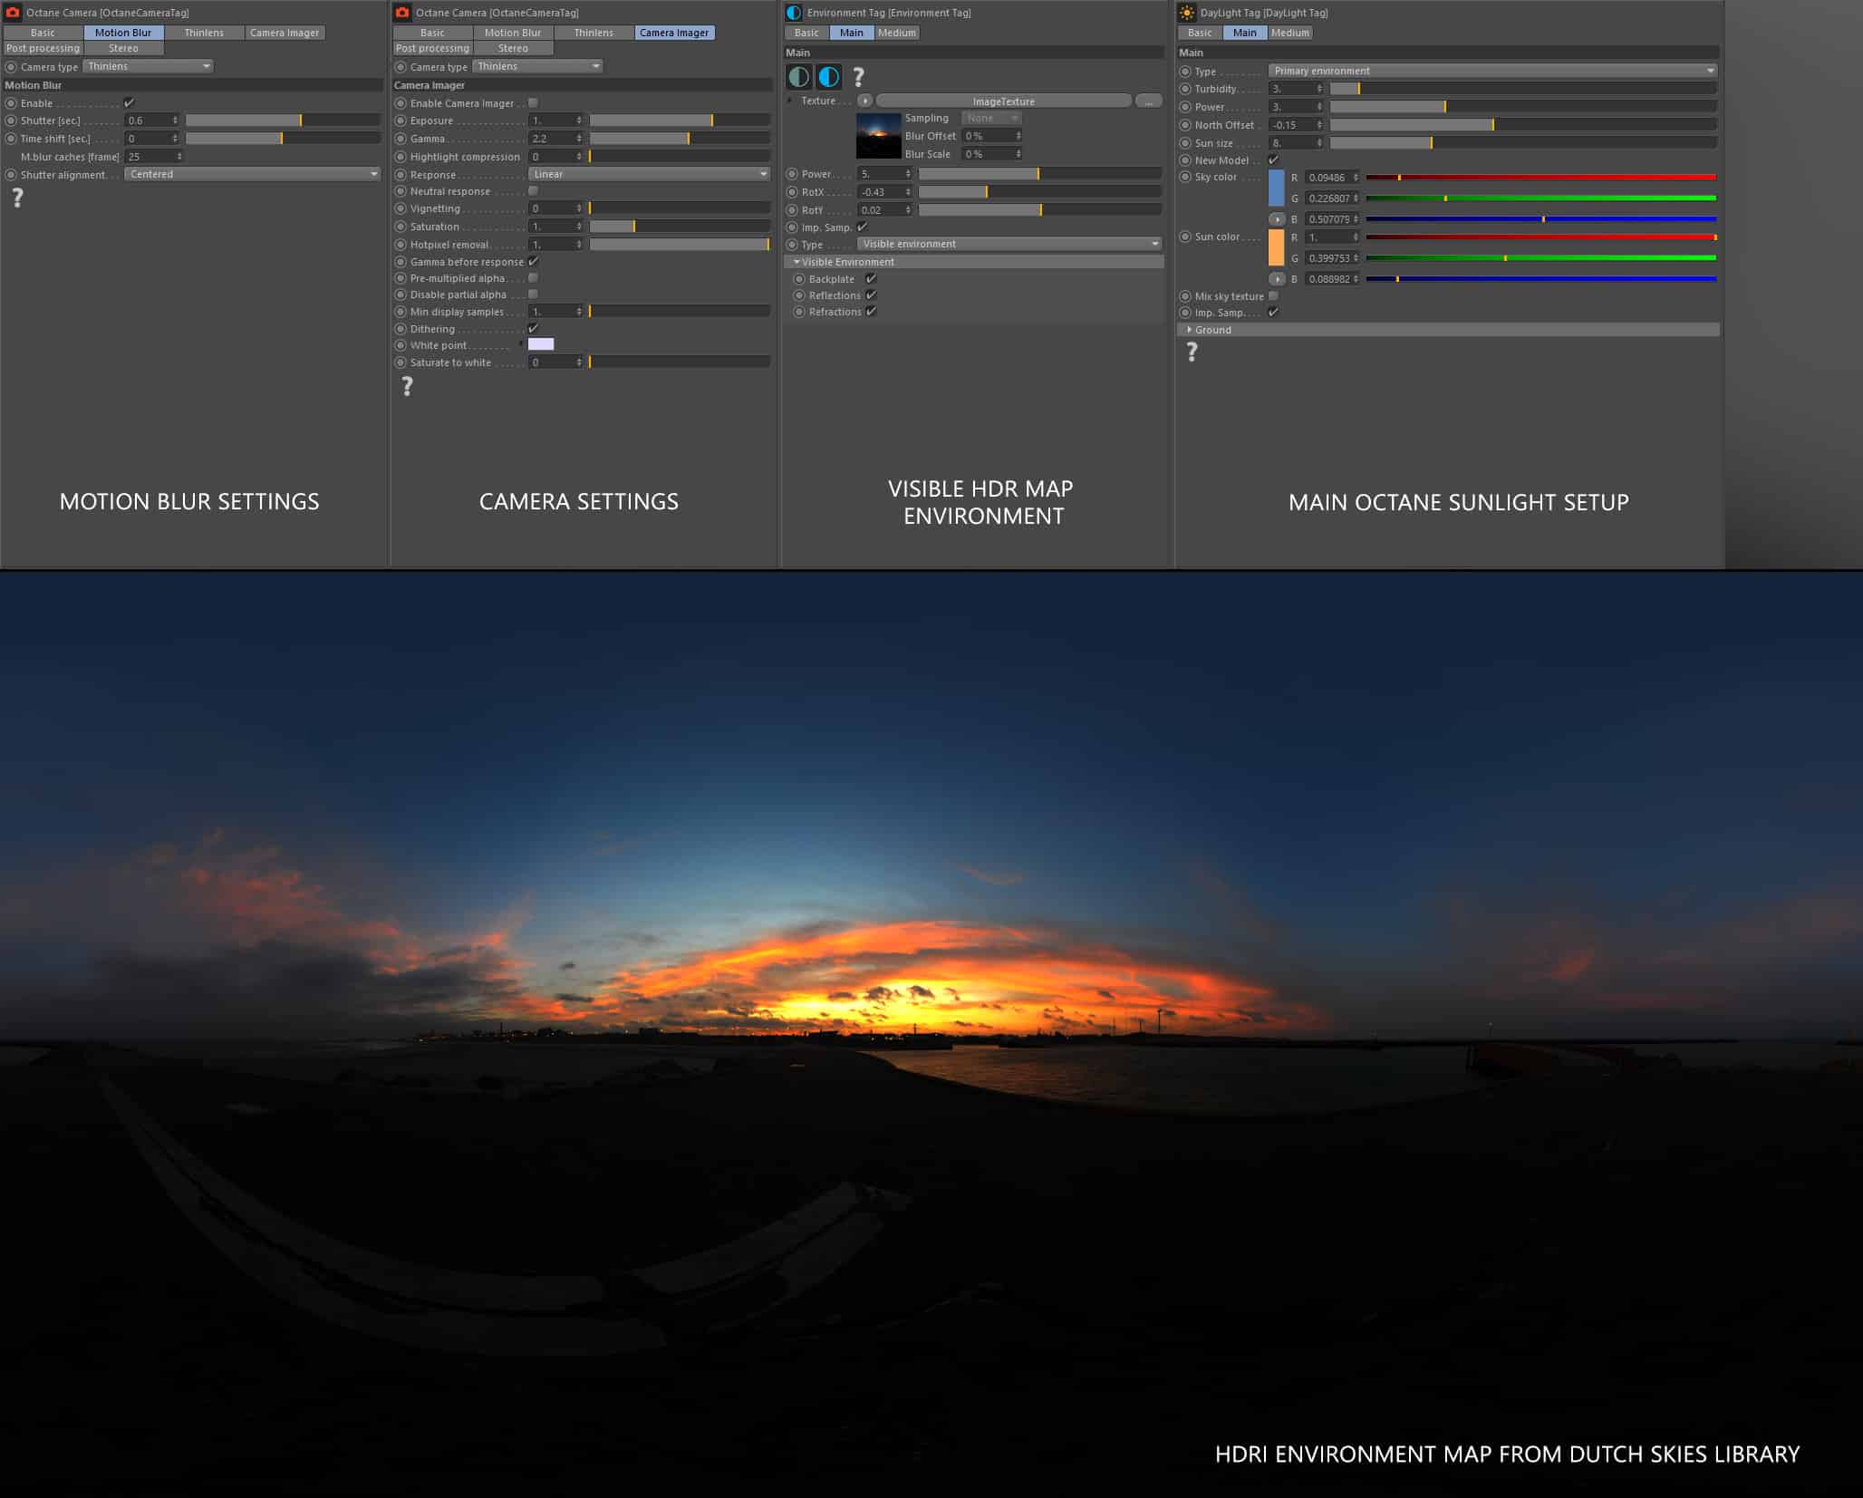The width and height of the screenshot is (1863, 1498).
Task: Disable the Motion Blur Enable checkbox
Action: [x=129, y=102]
